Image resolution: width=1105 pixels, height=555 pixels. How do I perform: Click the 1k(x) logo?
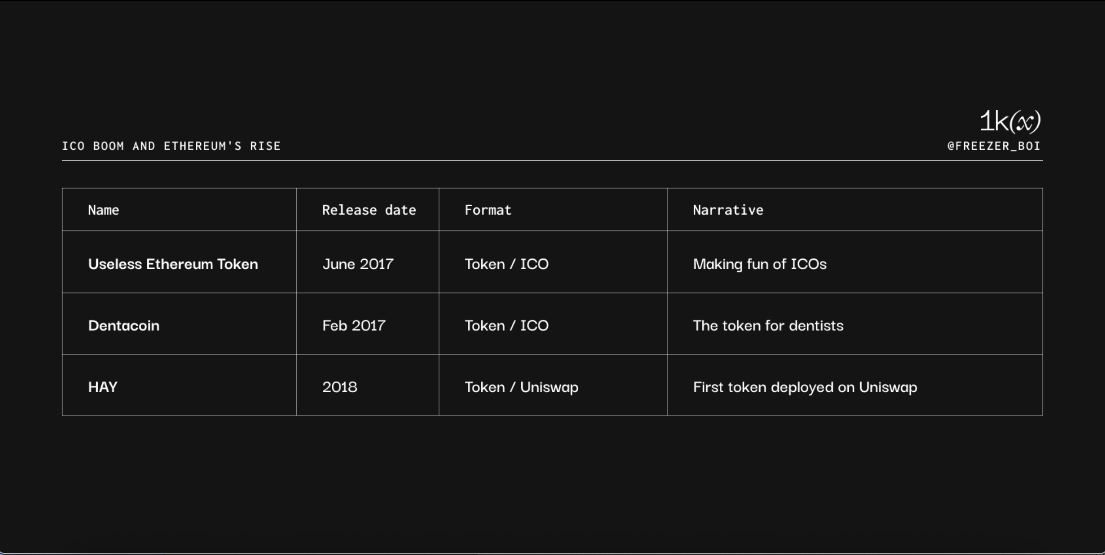point(1010,121)
